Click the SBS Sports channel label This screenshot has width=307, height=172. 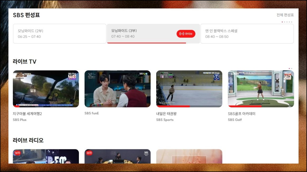pos(165,120)
